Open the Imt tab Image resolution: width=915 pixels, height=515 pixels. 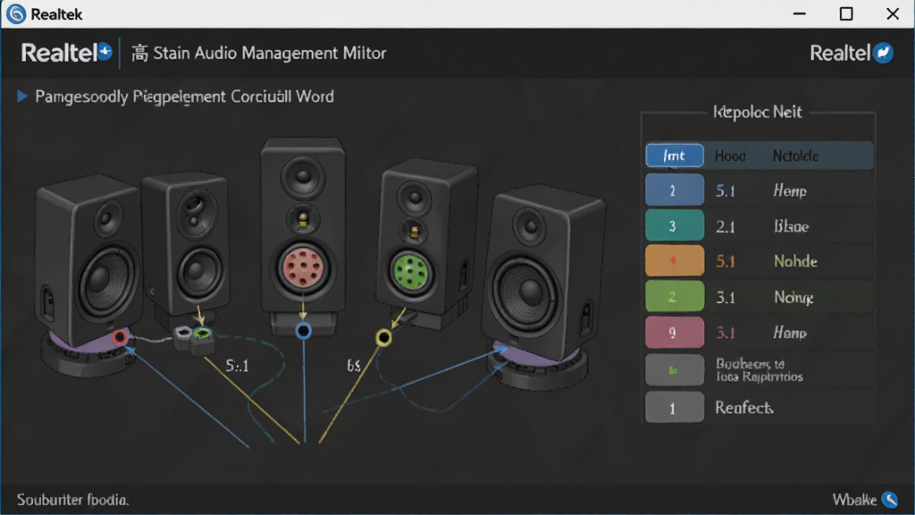click(674, 156)
